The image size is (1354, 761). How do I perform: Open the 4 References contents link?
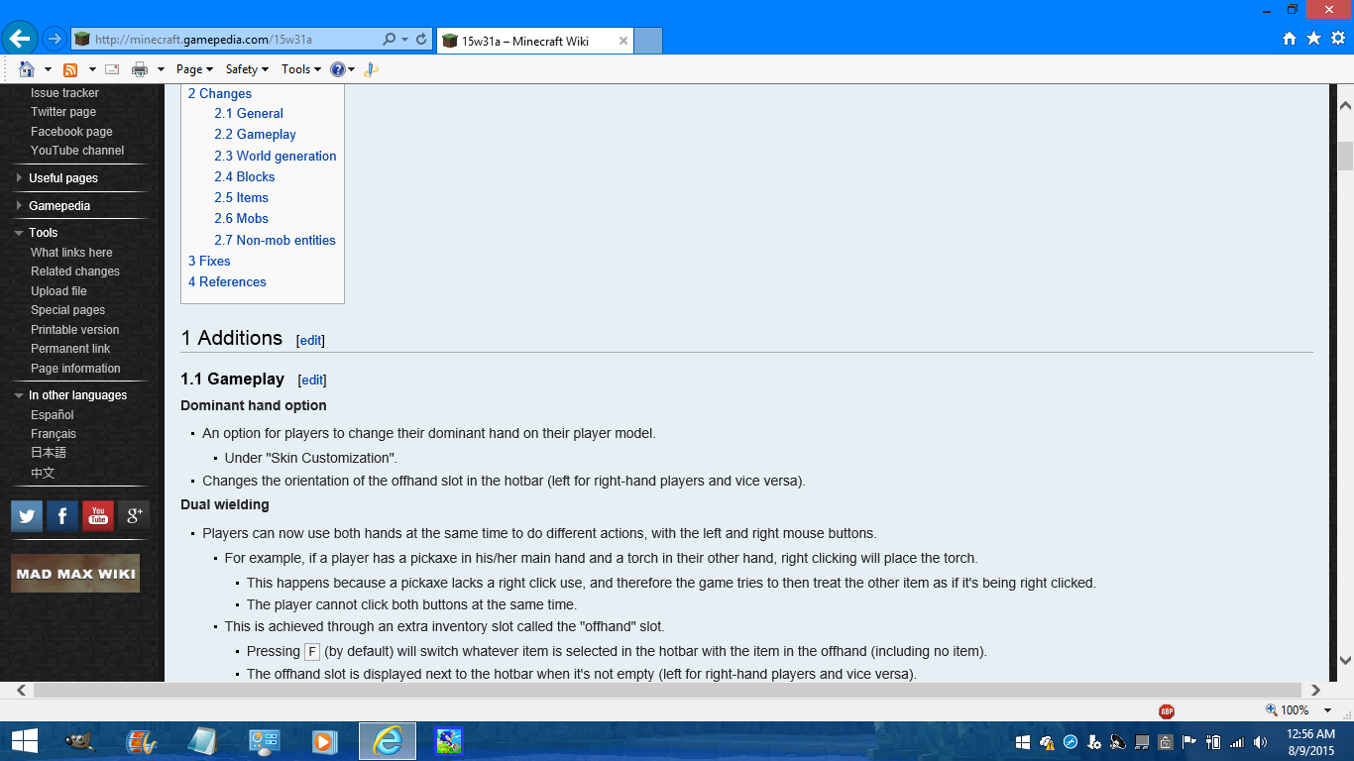pyautogui.click(x=227, y=281)
